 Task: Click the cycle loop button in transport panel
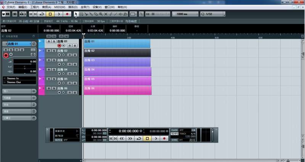coord(139,138)
